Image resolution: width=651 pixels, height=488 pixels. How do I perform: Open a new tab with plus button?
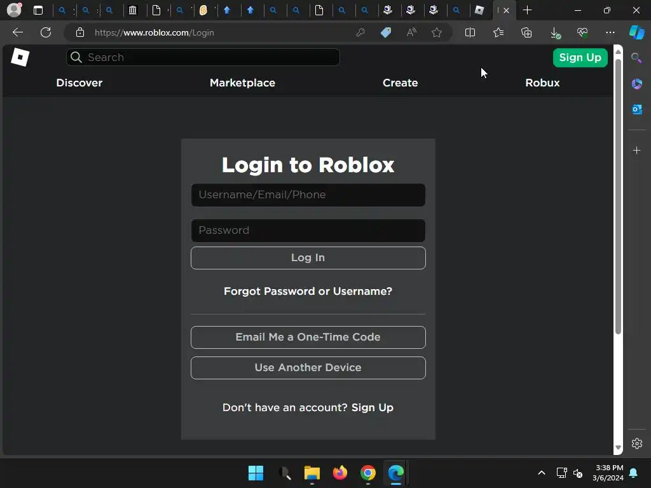(527, 10)
